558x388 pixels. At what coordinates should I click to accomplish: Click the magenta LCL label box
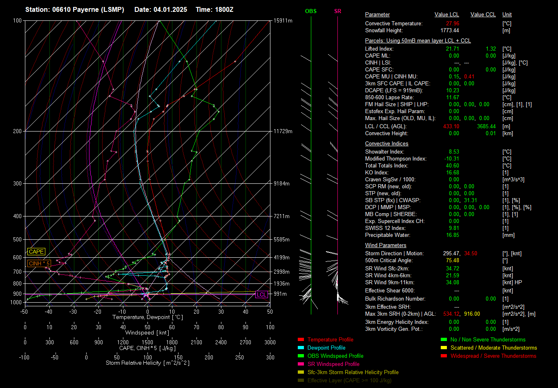point(261,294)
